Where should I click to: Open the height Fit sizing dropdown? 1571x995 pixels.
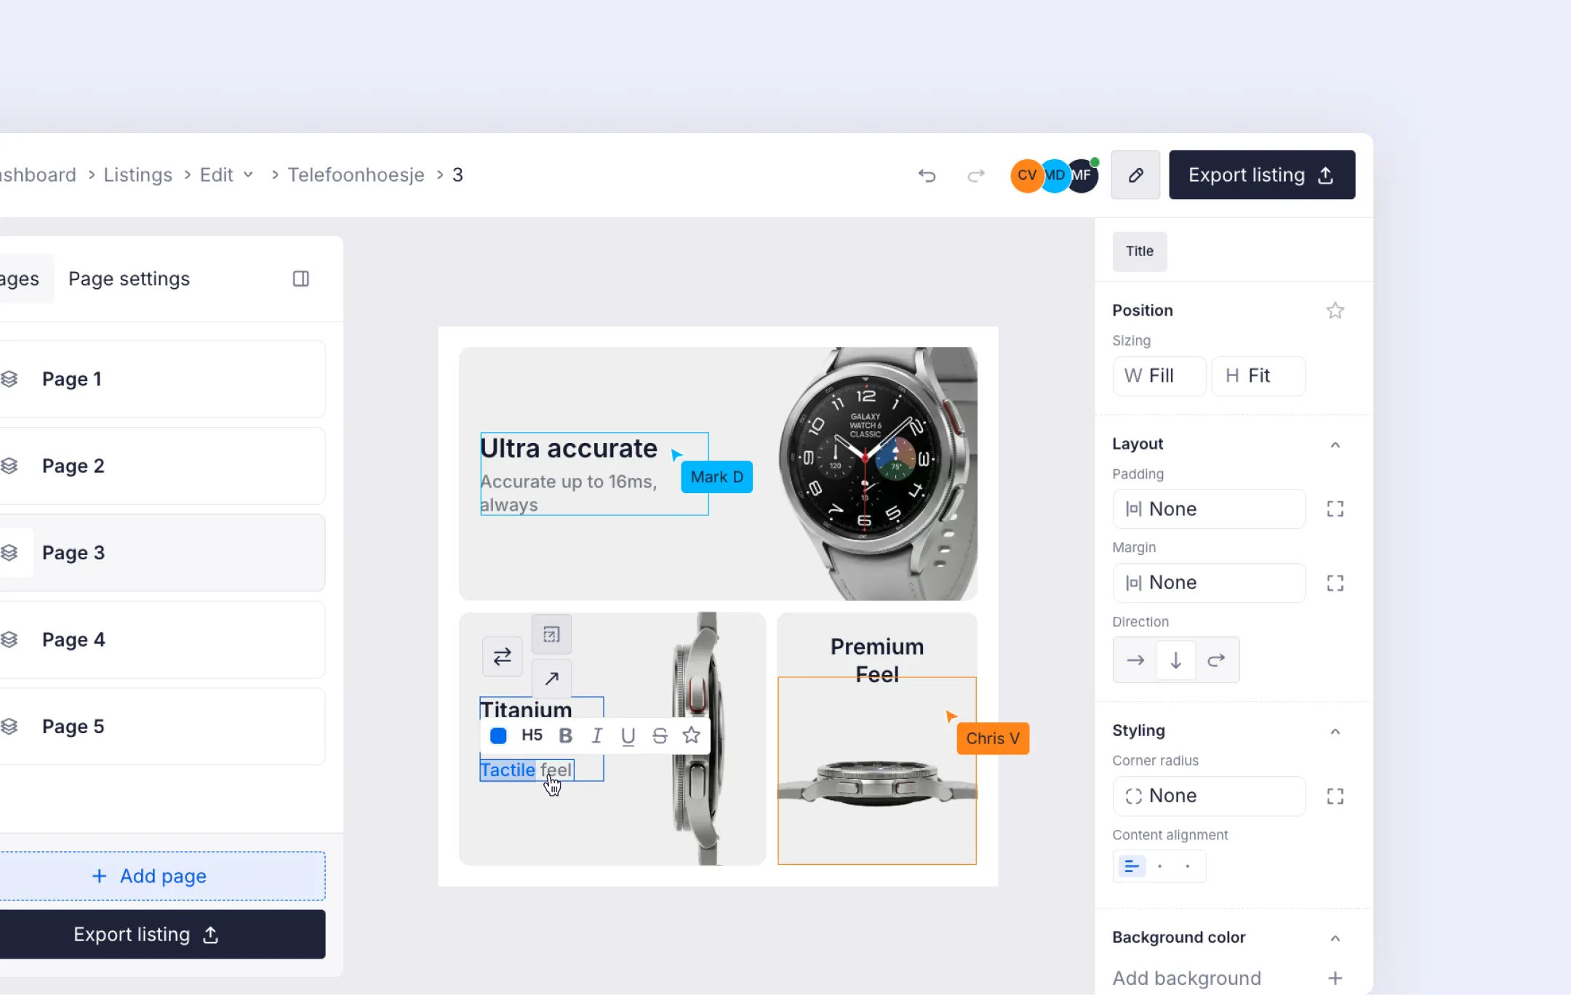click(1258, 376)
